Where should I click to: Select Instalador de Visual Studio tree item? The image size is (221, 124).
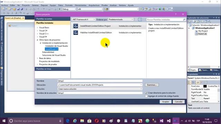tap(57, 46)
